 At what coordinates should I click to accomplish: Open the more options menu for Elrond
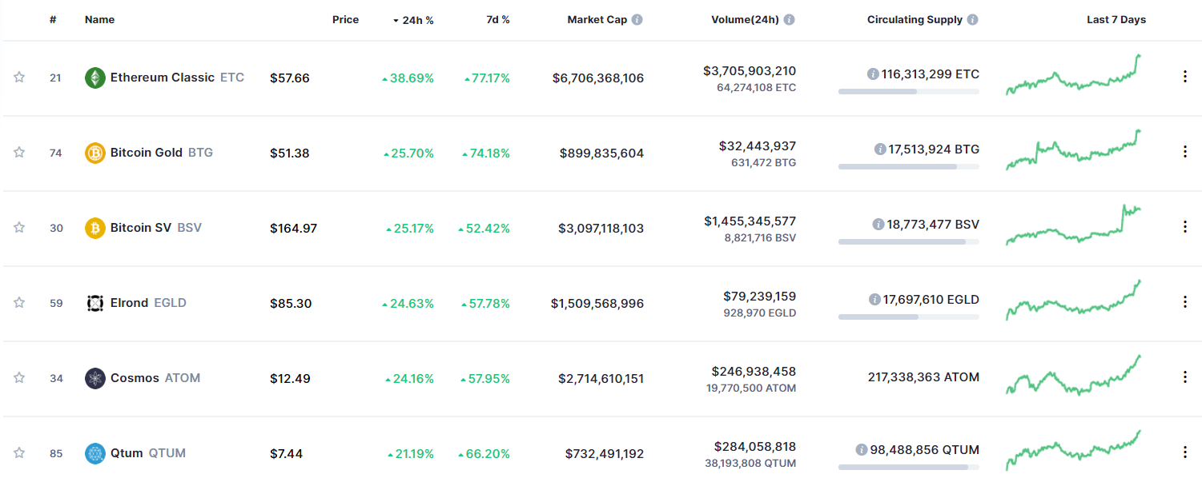(1185, 302)
